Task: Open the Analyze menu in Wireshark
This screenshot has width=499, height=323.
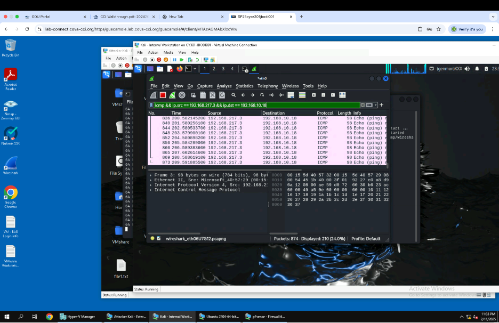Action: coord(224,86)
